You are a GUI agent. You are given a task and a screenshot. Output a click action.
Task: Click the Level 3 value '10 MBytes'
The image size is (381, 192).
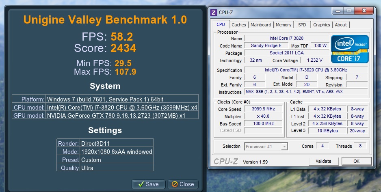tap(327, 131)
